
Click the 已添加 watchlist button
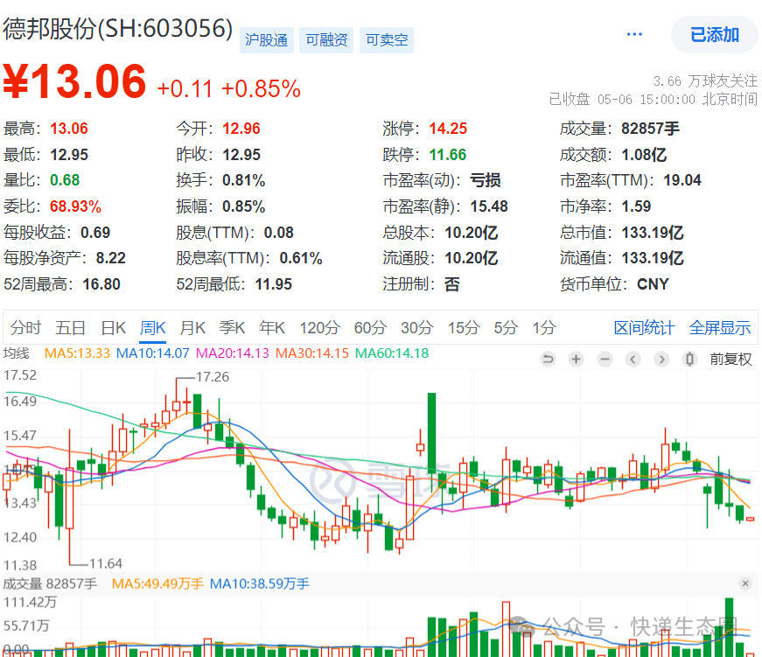(x=715, y=34)
